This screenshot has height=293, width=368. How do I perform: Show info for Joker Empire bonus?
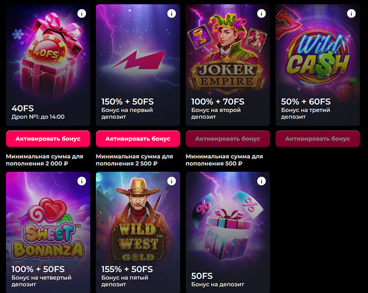pyautogui.click(x=262, y=14)
